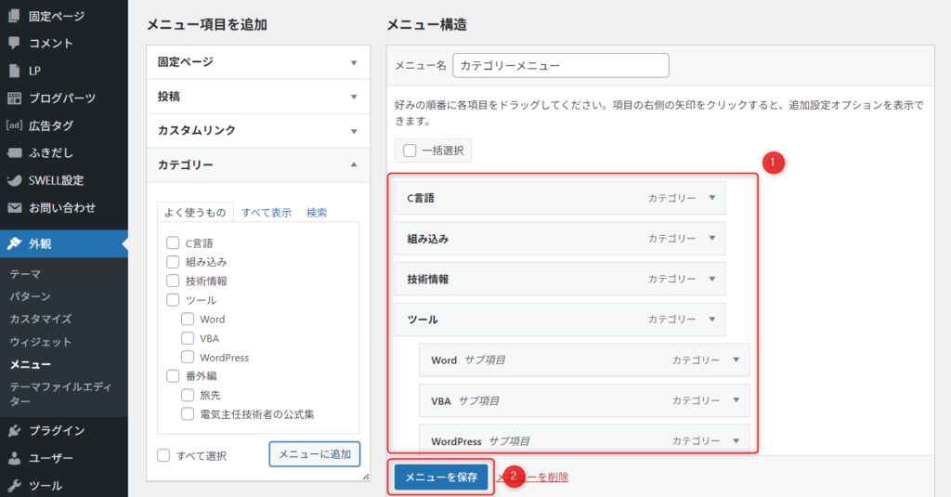Check the WordPress category checkbox
This screenshot has width=951, height=497.
(x=188, y=357)
